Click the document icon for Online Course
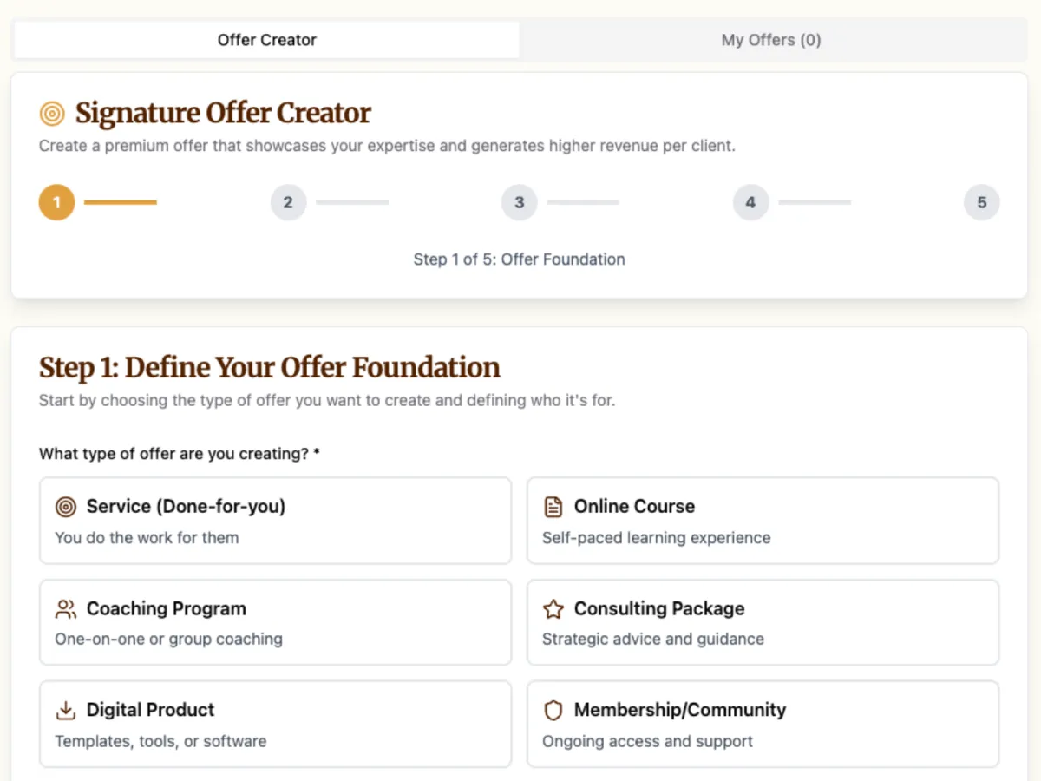The height and width of the screenshot is (781, 1041). pos(553,507)
